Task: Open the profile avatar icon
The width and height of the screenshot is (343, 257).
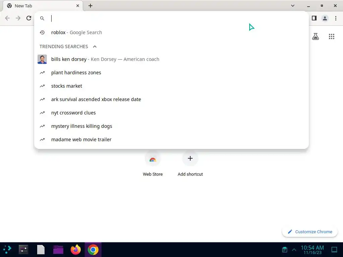Action: click(x=325, y=18)
